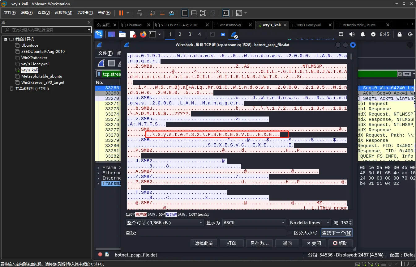This screenshot has width=416, height=267.
Task: Select wty's Honeywall in the library
Action: pos(35,64)
